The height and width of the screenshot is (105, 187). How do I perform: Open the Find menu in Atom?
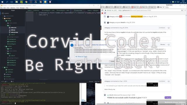(x=18, y=8)
